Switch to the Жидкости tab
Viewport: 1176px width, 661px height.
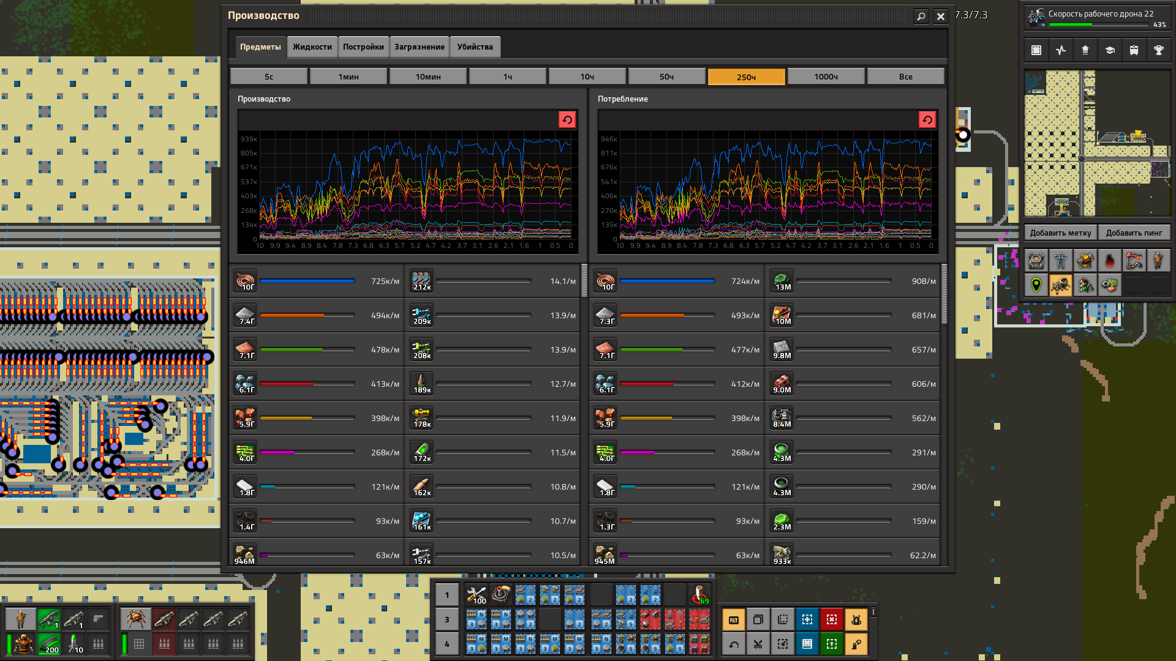point(312,47)
